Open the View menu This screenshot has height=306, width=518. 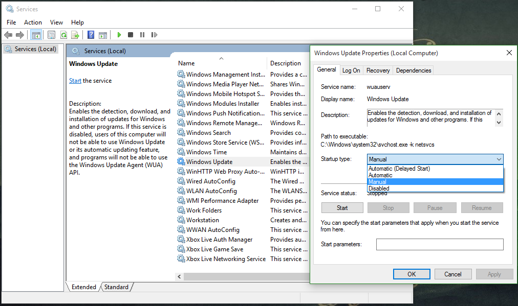click(56, 22)
